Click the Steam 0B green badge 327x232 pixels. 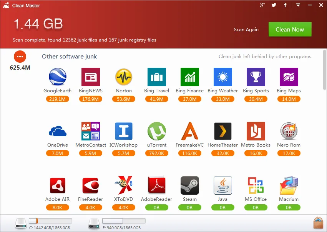190,207
